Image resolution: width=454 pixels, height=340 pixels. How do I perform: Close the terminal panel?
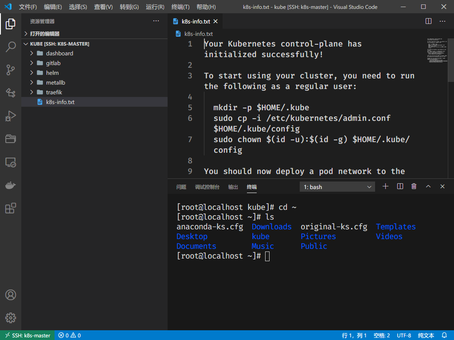pyautogui.click(x=442, y=186)
